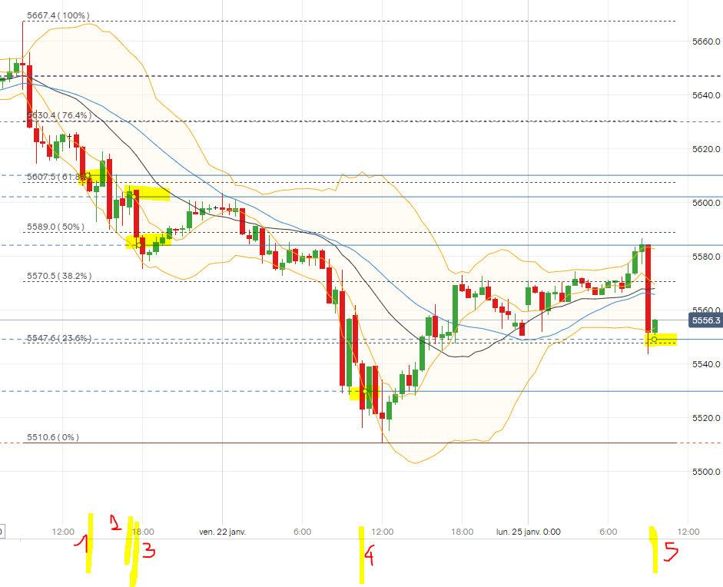This screenshot has height=587, width=723.
Task: Click the 5540.0 price axis label
Action: pyautogui.click(x=706, y=364)
